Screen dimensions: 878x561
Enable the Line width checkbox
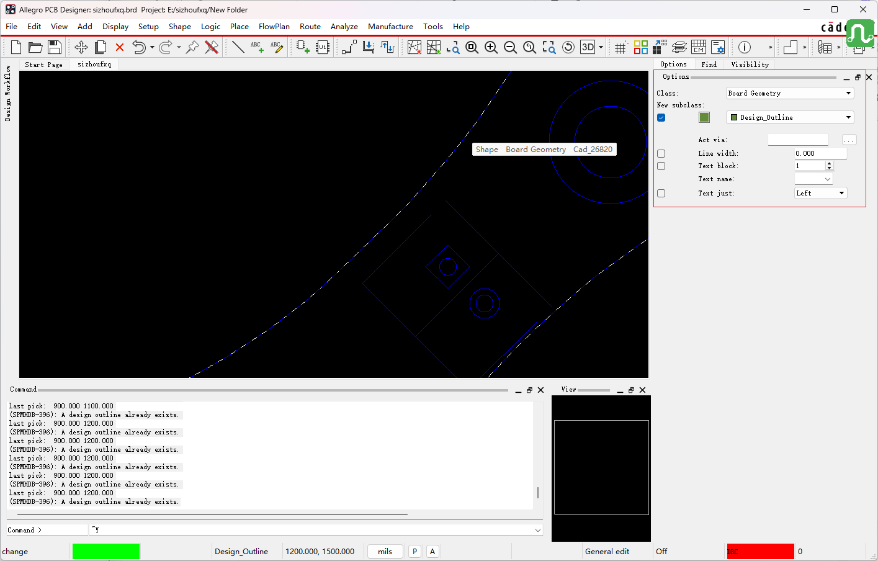coord(661,153)
